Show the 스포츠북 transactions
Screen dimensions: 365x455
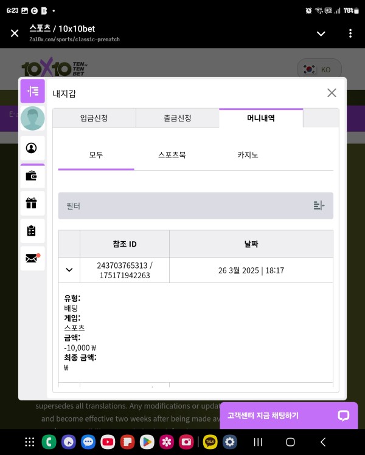(172, 155)
